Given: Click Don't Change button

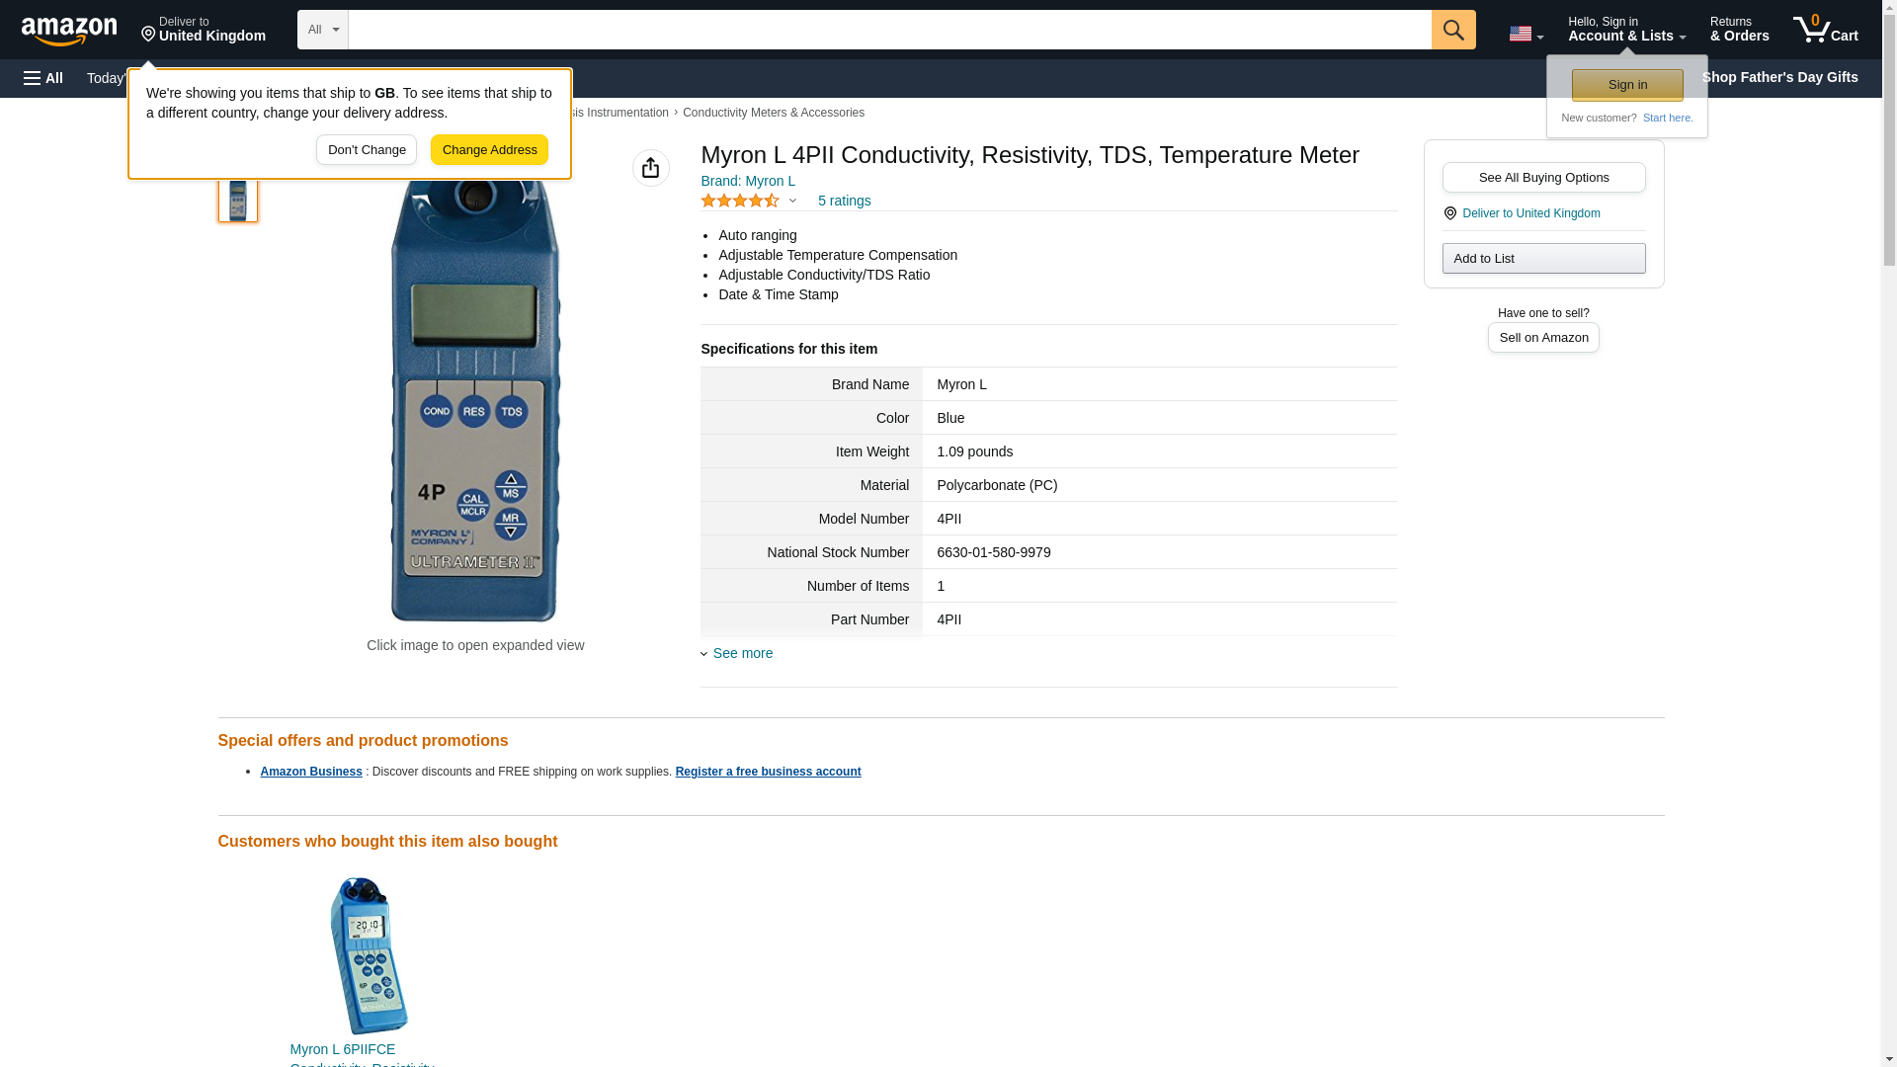Looking at the screenshot, I should pyautogui.click(x=366, y=150).
